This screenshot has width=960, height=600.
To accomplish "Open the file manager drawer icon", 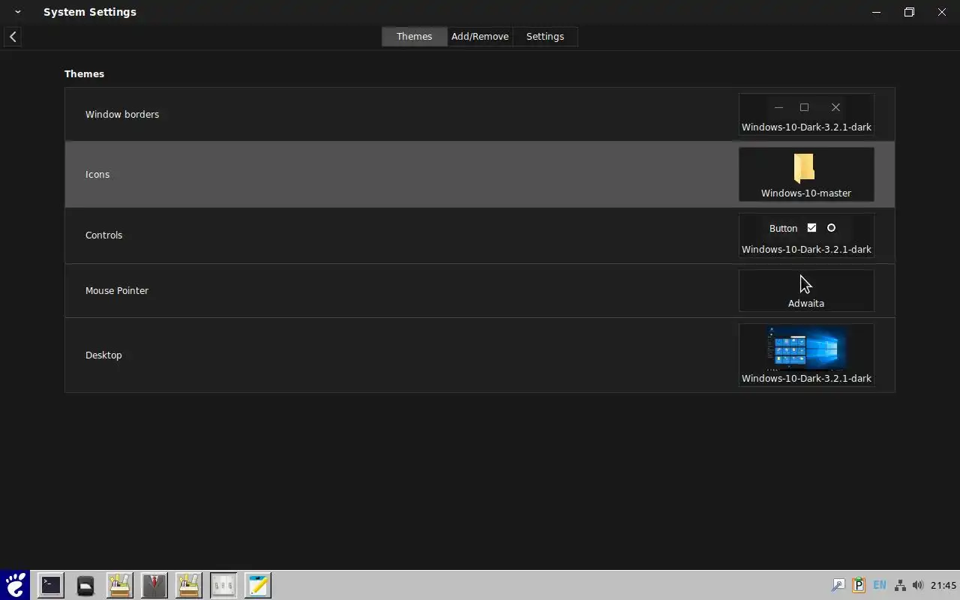I will 85,585.
